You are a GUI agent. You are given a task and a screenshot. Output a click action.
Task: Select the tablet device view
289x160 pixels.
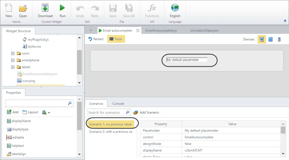click(271, 39)
